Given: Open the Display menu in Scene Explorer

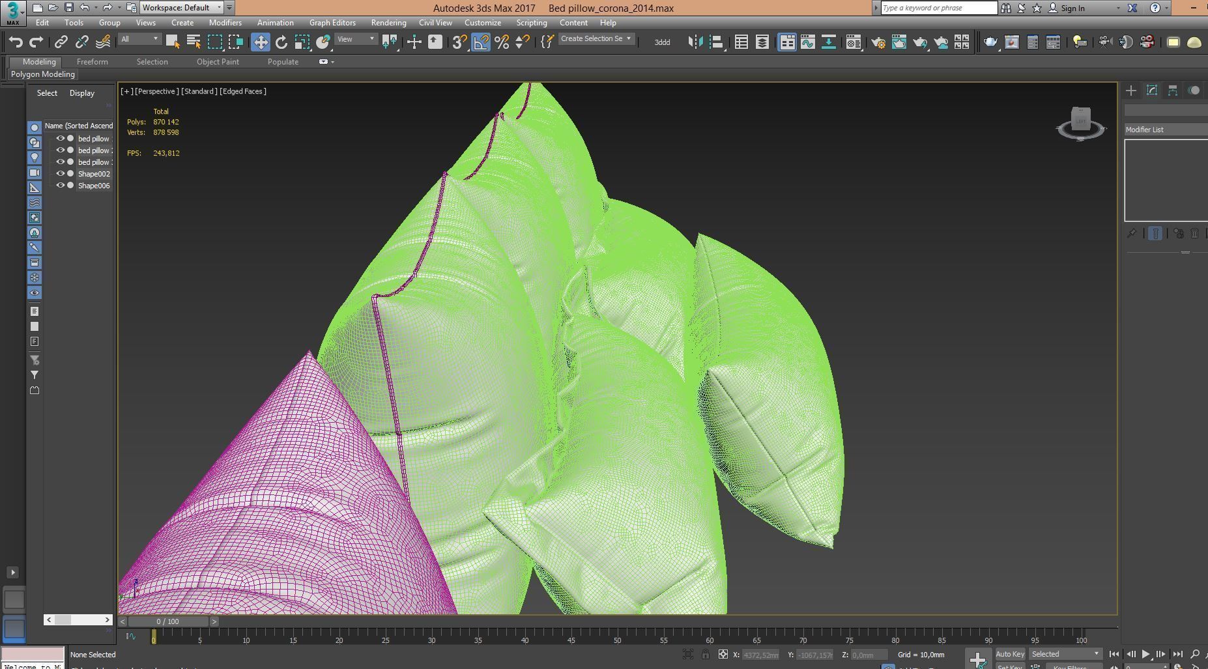Looking at the screenshot, I should tap(82, 93).
